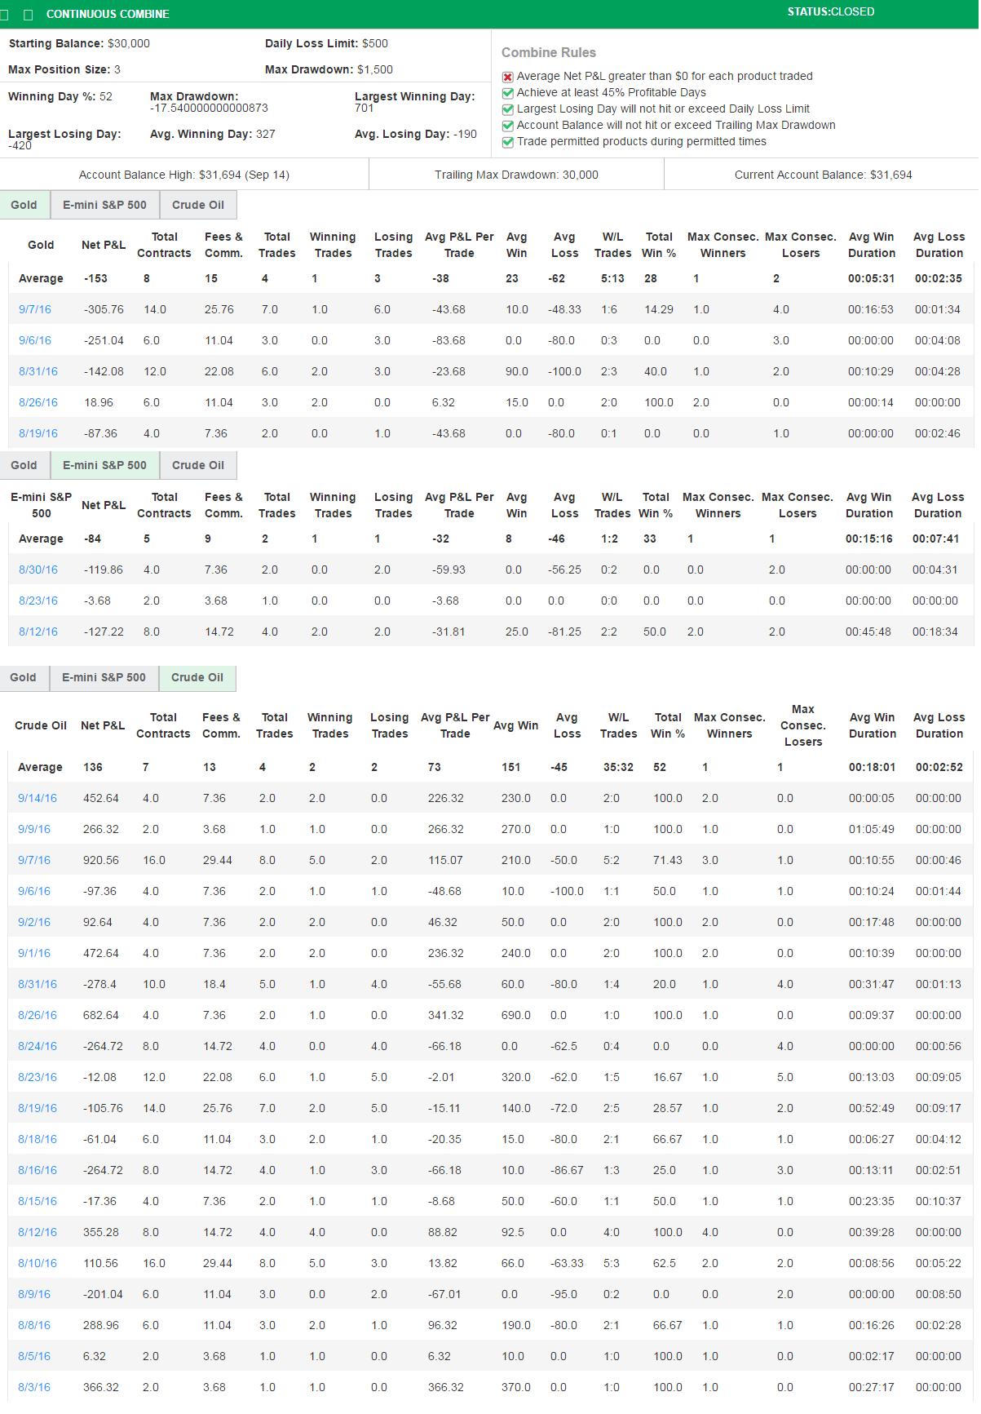The width and height of the screenshot is (981, 1414).
Task: Select the active Crude Oil tab above Crude Oil table
Action: pyautogui.click(x=197, y=677)
